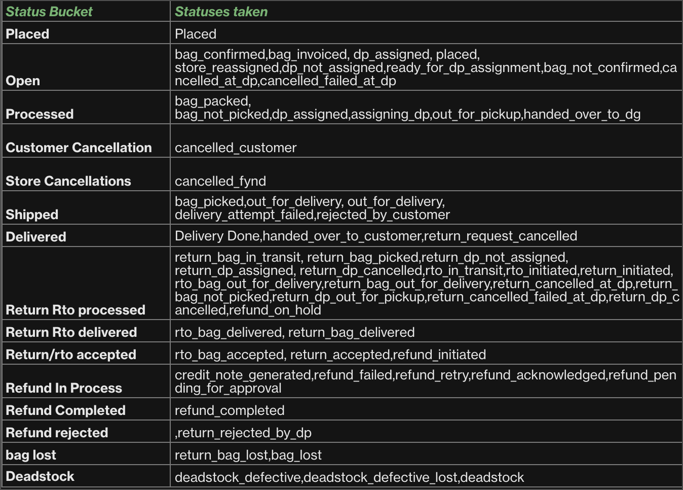Click the "cancelled_customer" status cell
The width and height of the screenshot is (683, 490).
click(x=236, y=148)
